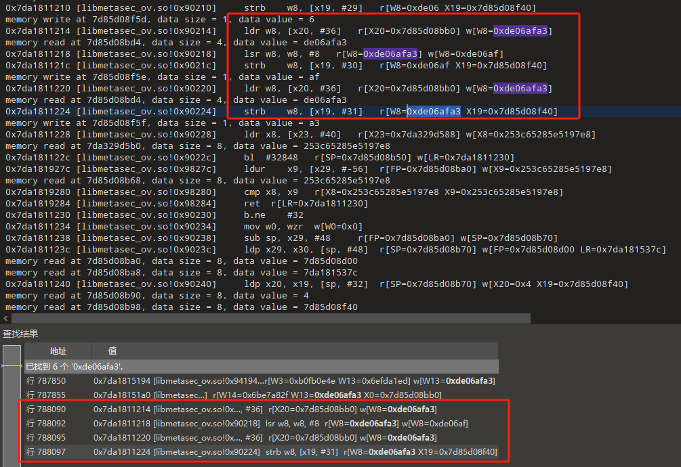Viewport: 681px width, 467px height.
Task: Click the 'ret' instruction line
Action: coord(251,204)
